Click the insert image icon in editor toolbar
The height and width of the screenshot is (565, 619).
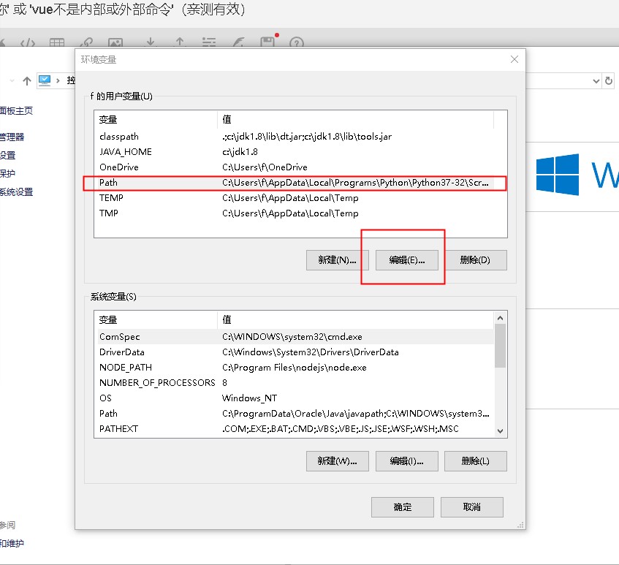[115, 42]
